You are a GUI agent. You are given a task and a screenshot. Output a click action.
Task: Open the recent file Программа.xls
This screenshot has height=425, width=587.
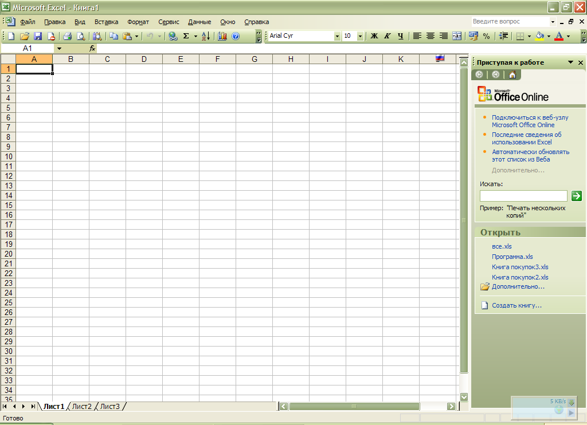click(512, 257)
